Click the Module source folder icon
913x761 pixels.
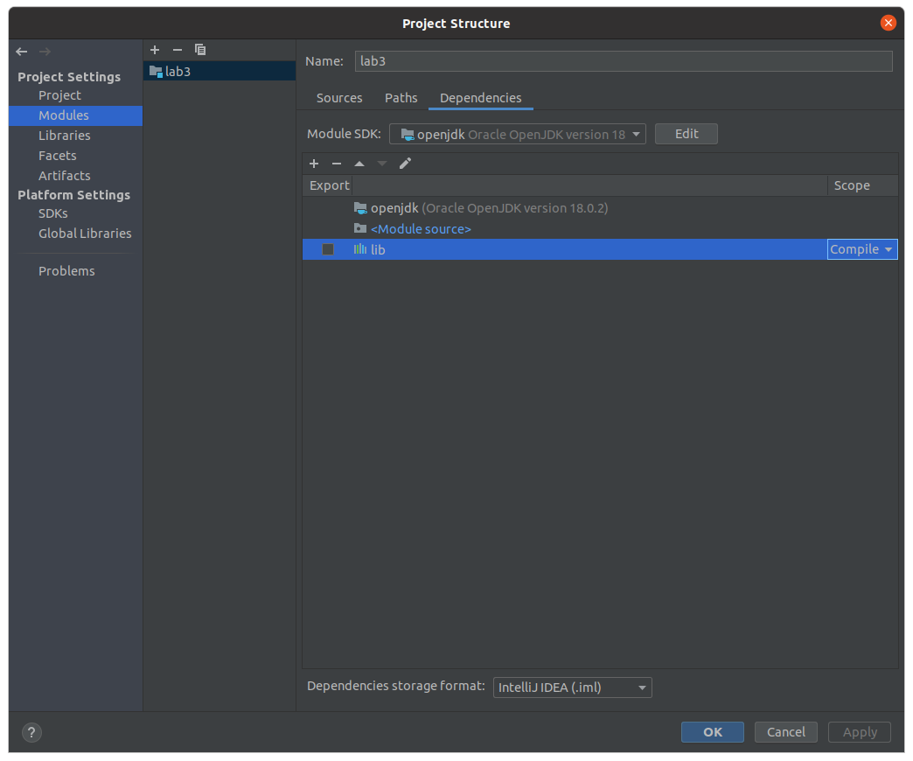[360, 229]
